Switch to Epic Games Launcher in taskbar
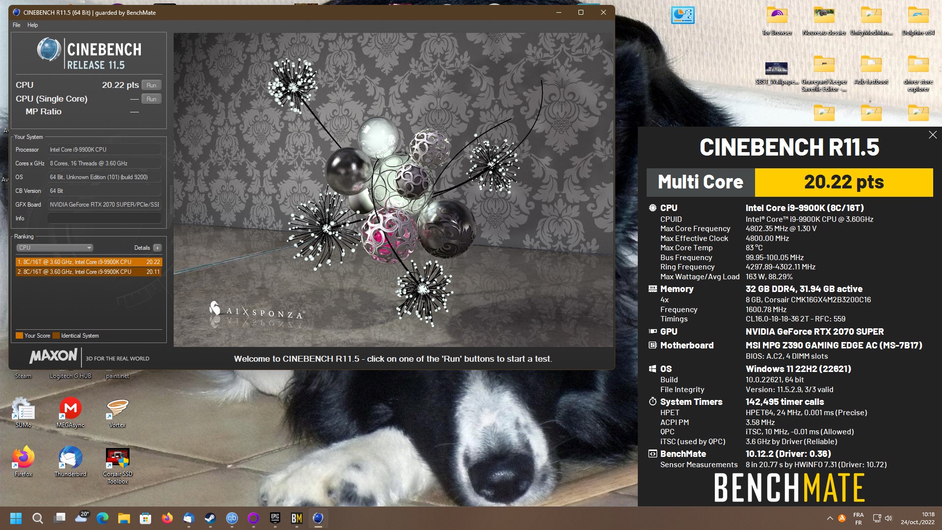This screenshot has width=942, height=530. pos(275,518)
